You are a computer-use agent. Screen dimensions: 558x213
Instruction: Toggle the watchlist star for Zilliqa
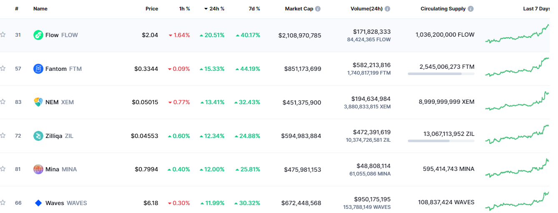pos(3,135)
